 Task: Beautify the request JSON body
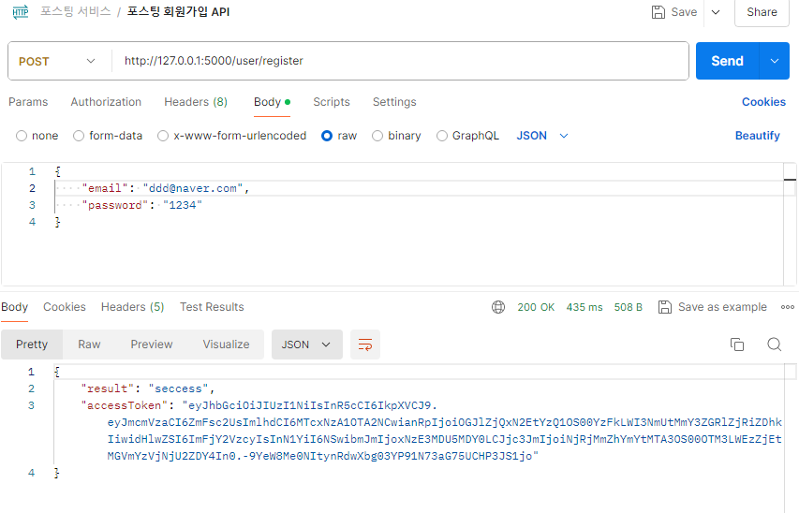[x=757, y=136]
